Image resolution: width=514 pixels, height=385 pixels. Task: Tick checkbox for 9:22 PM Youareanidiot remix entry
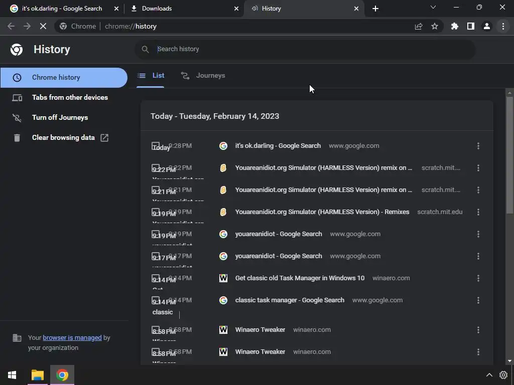156,168
